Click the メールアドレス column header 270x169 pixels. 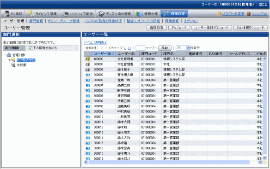click(241, 54)
